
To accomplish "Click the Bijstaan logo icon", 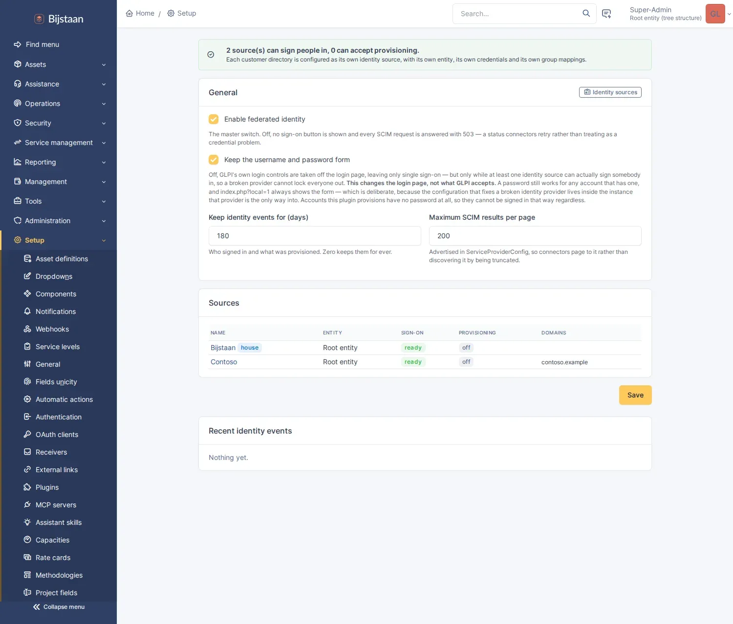I will (39, 19).
